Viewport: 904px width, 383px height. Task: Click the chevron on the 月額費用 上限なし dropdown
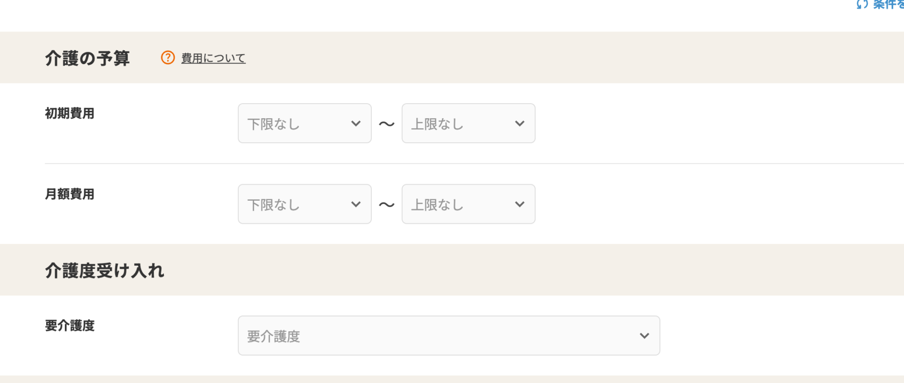tap(519, 204)
